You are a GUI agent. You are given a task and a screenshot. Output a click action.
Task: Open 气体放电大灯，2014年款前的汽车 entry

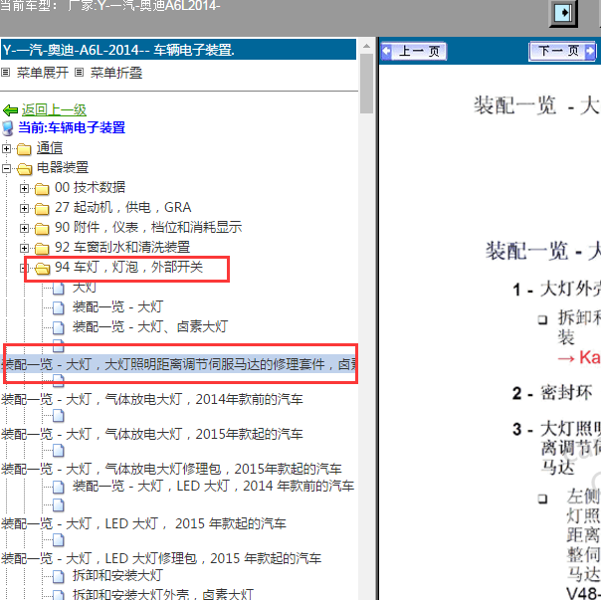[x=152, y=400]
